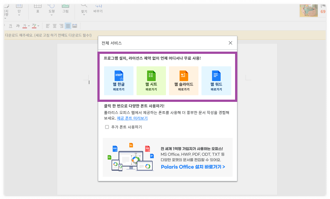330x199 pixels.
Task: Insert a picture with 그림 icon
Action: click(66, 8)
